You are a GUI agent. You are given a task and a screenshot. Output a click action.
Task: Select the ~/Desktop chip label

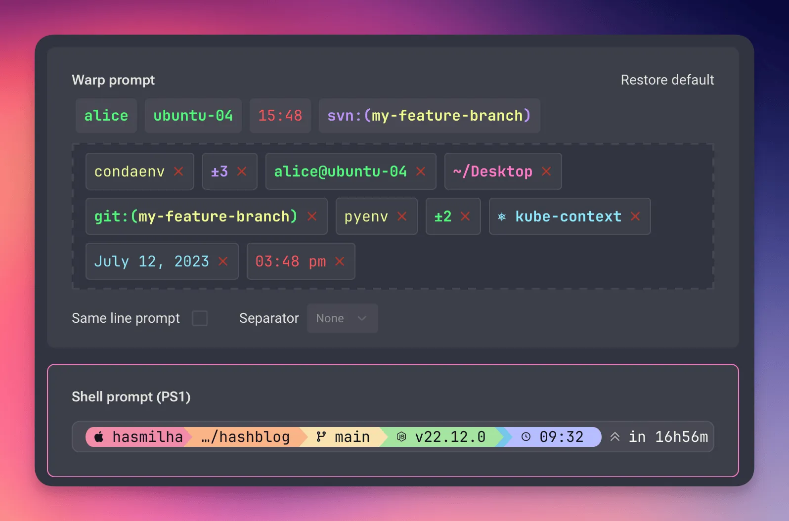coord(493,172)
